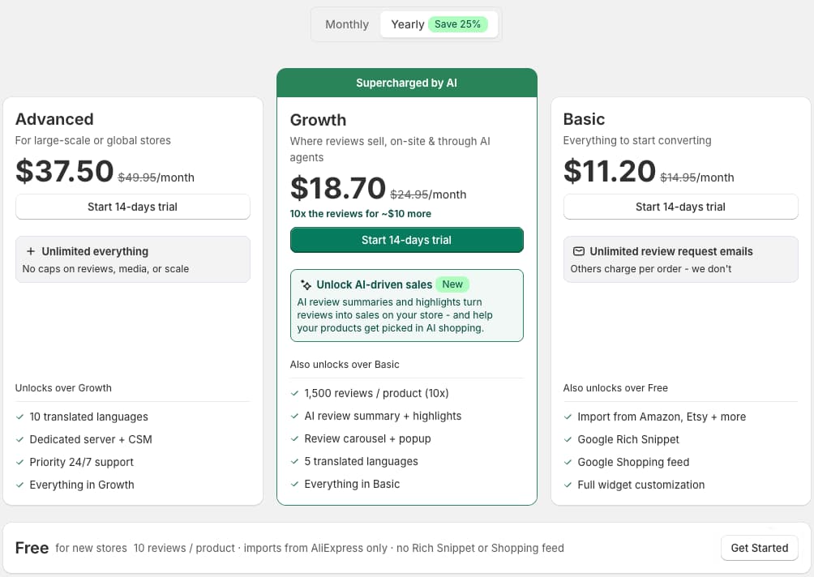Click the $18.70 price

[x=338, y=188]
